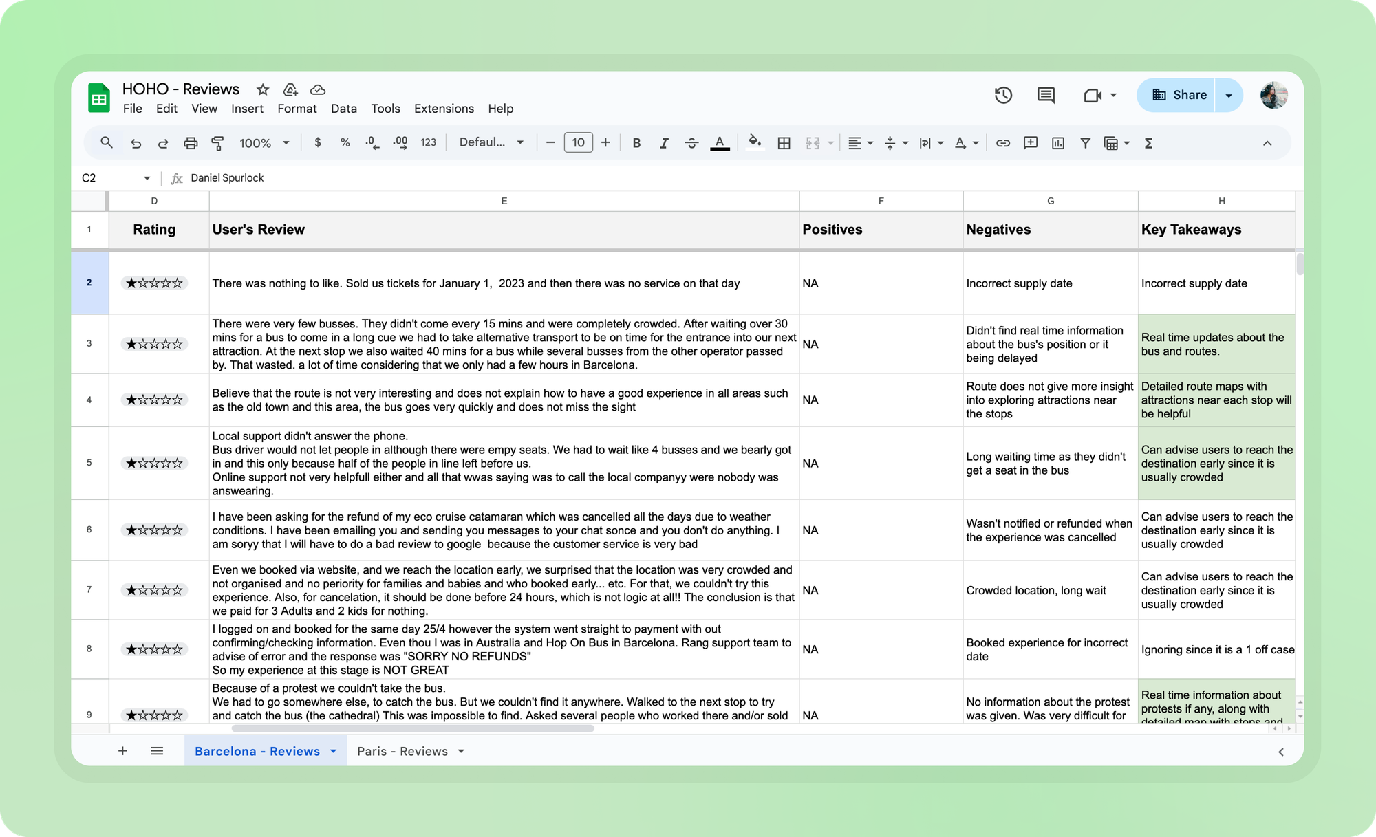Open version history clock icon
This screenshot has width=1376, height=837.
click(1003, 95)
